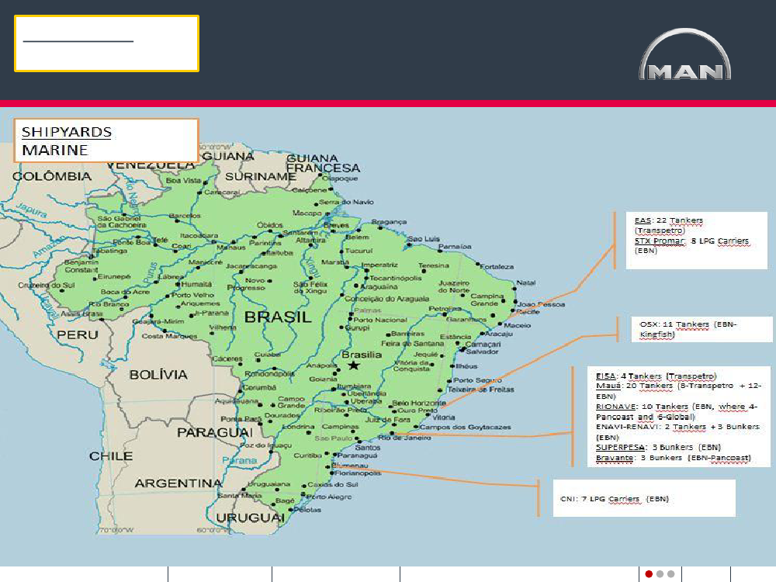Click the Imperatriz city label

(379, 265)
